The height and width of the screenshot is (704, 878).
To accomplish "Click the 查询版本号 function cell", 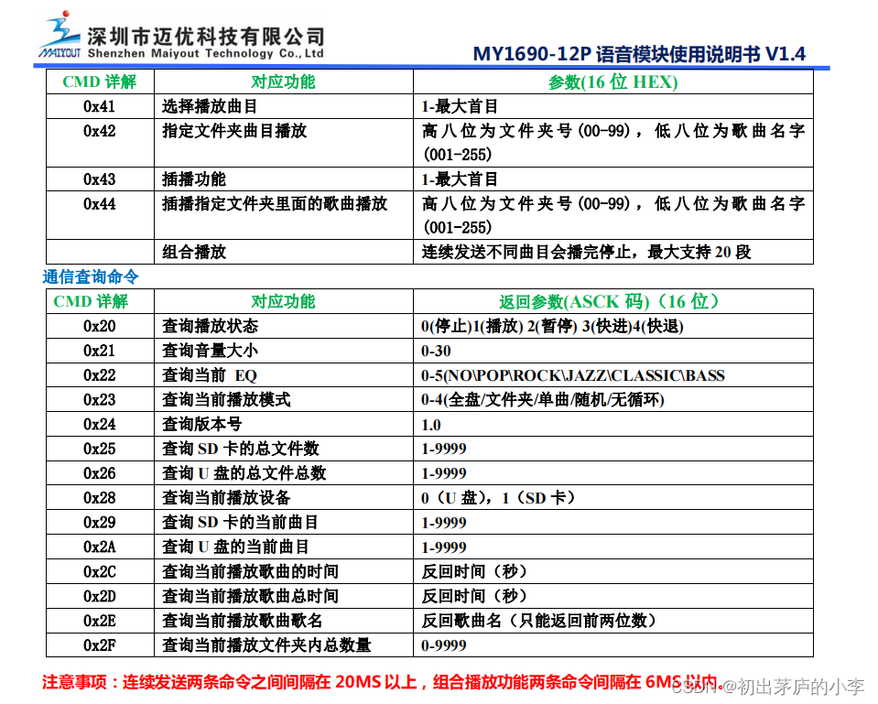I will pyautogui.click(x=283, y=424).
